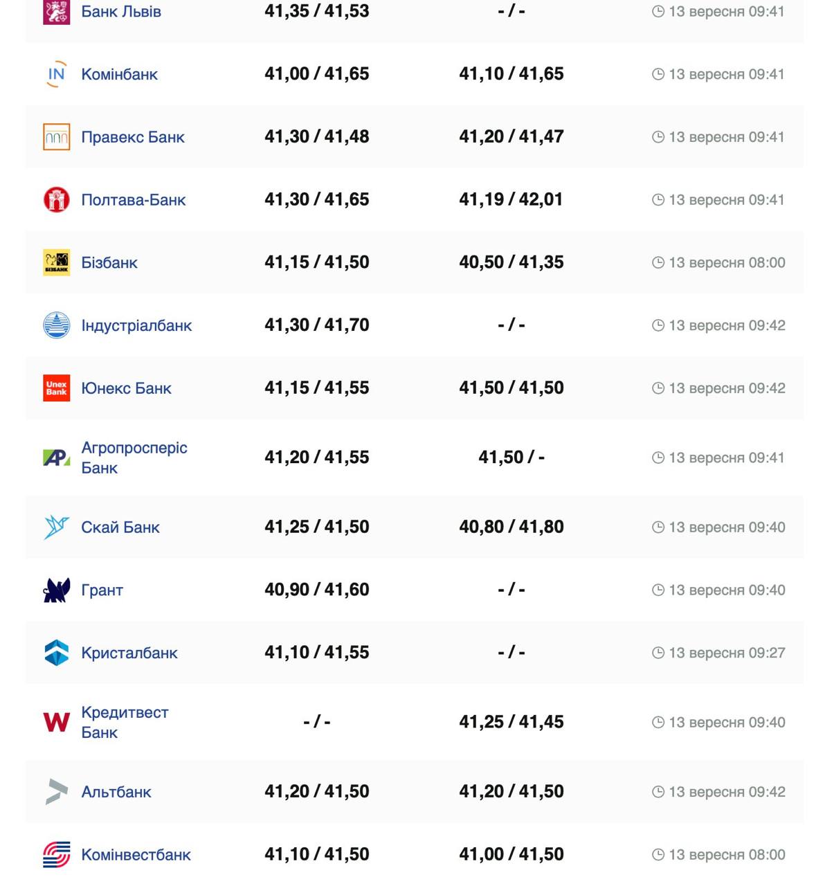Image resolution: width=816 pixels, height=886 pixels.
Task: Click the Грант bank griffin logo
Action: [x=56, y=590]
